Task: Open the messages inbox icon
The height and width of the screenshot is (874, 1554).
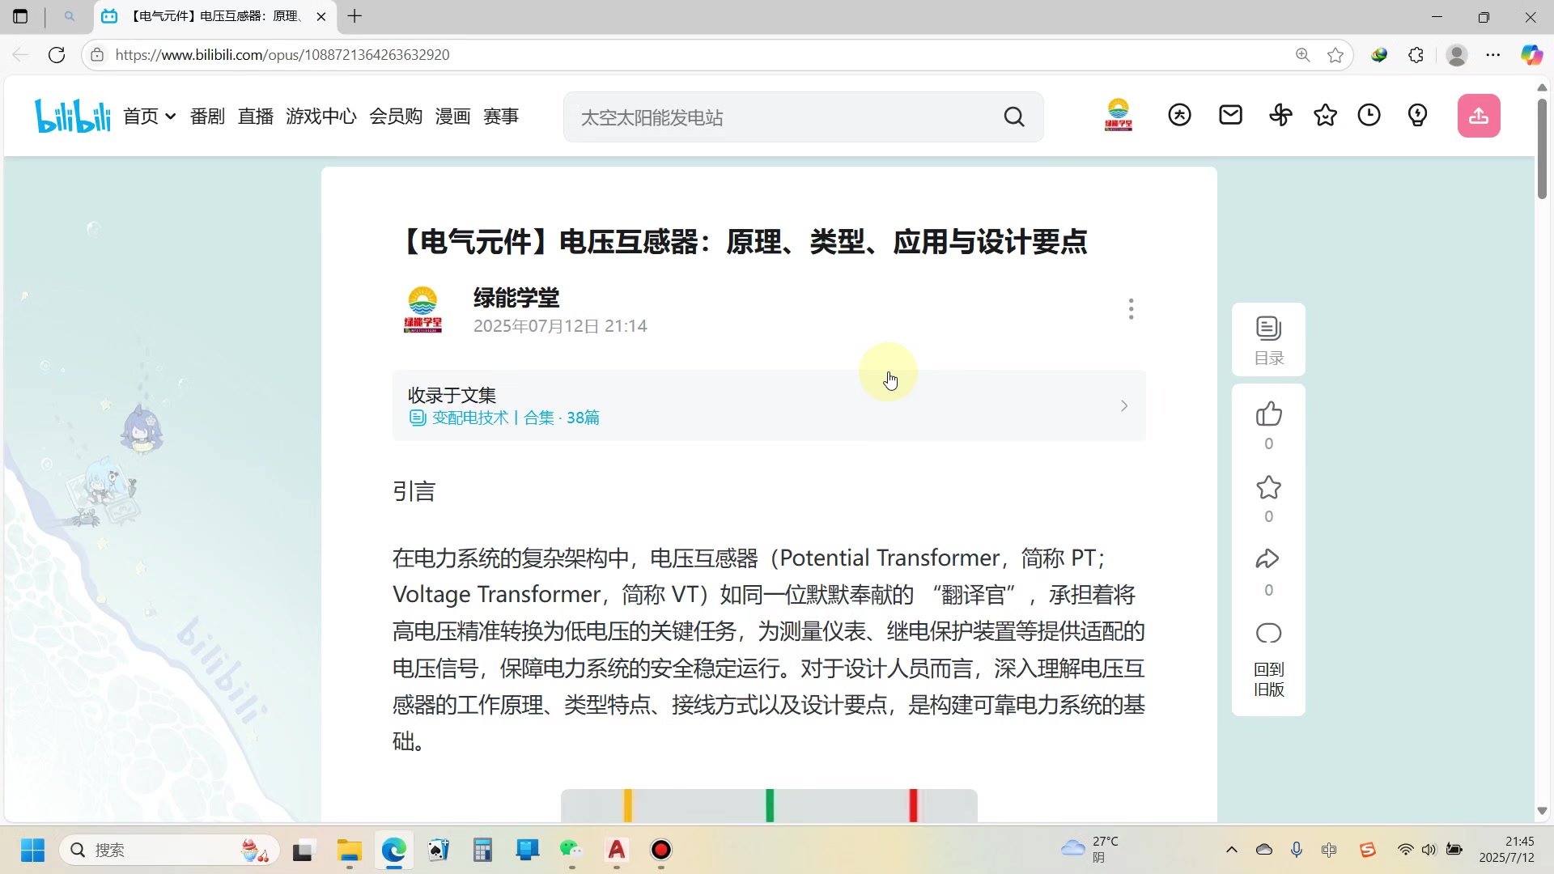Action: pos(1229,115)
